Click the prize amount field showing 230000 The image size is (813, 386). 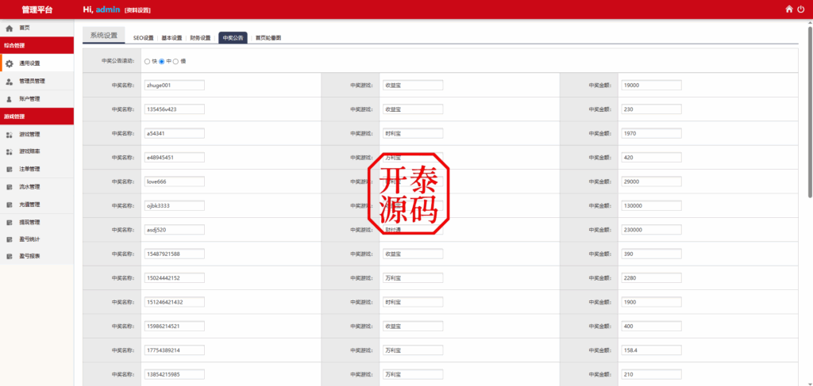click(651, 230)
